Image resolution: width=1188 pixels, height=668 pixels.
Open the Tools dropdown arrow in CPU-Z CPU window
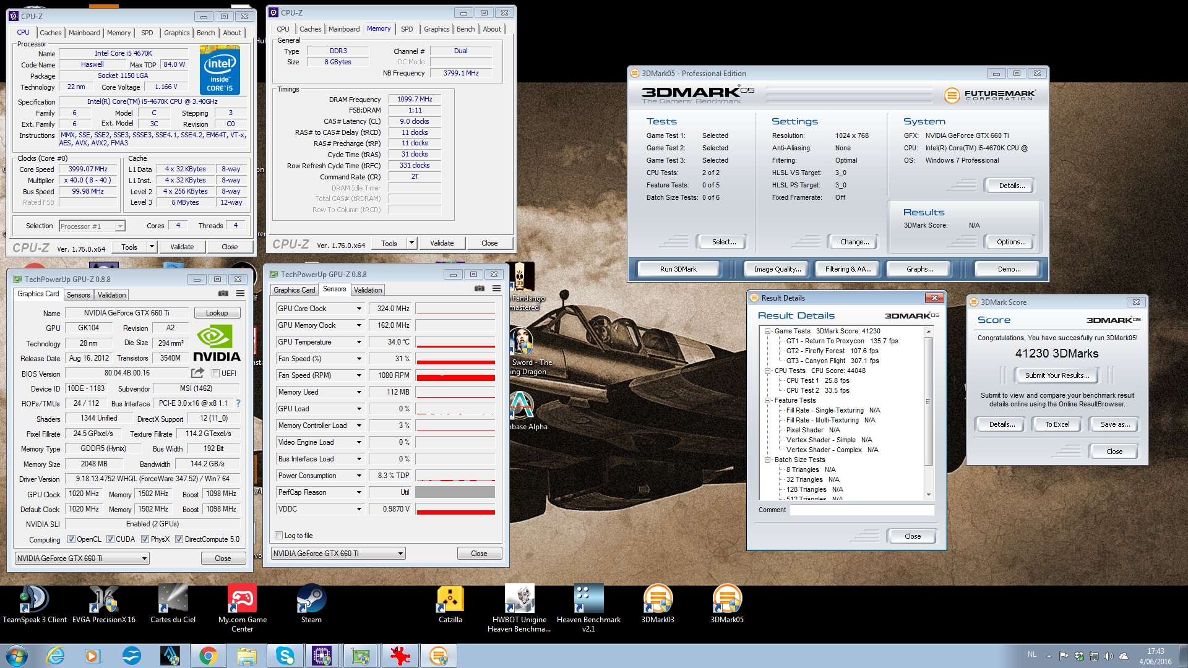tap(151, 247)
